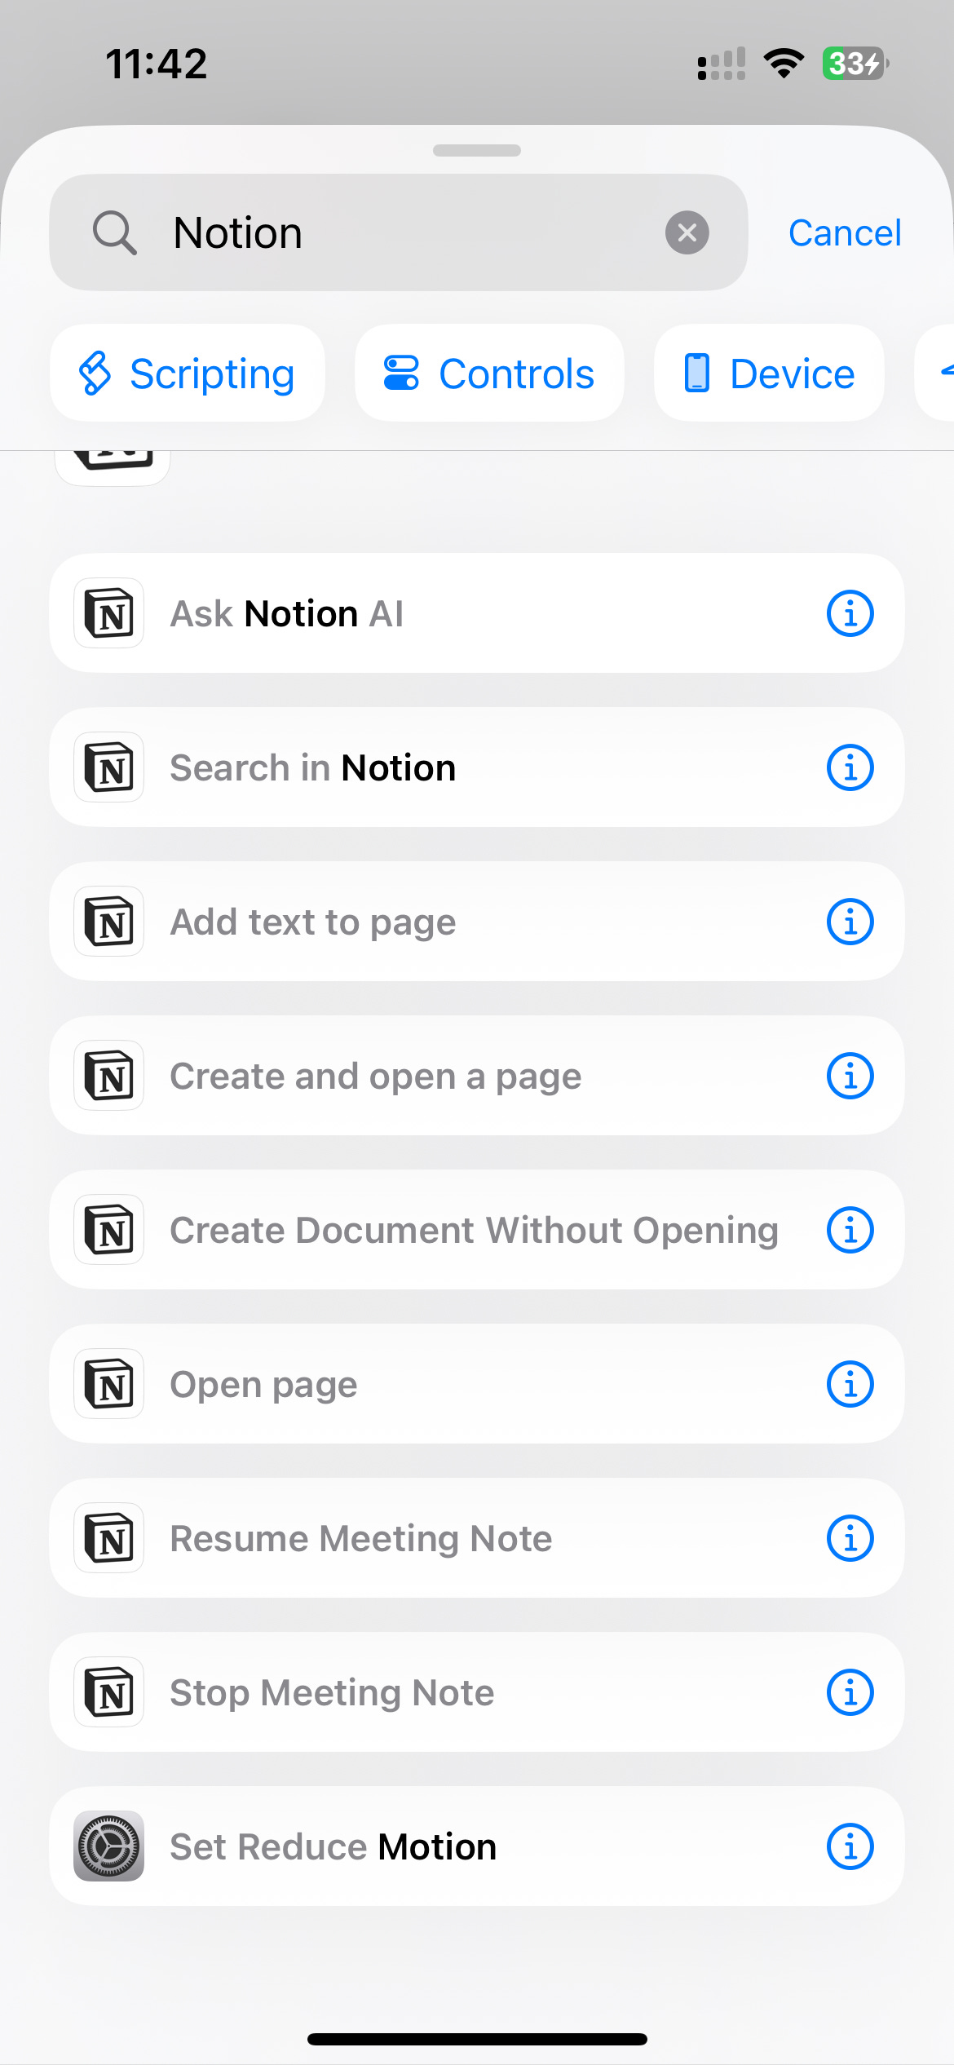Screen dimensions: 954x2065
Task: Add the Search in Notion action
Action: pos(477,767)
